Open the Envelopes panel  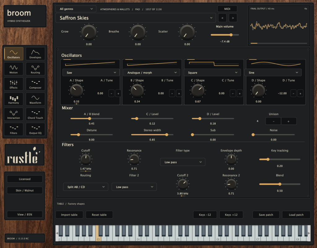pyautogui.click(x=35, y=54)
